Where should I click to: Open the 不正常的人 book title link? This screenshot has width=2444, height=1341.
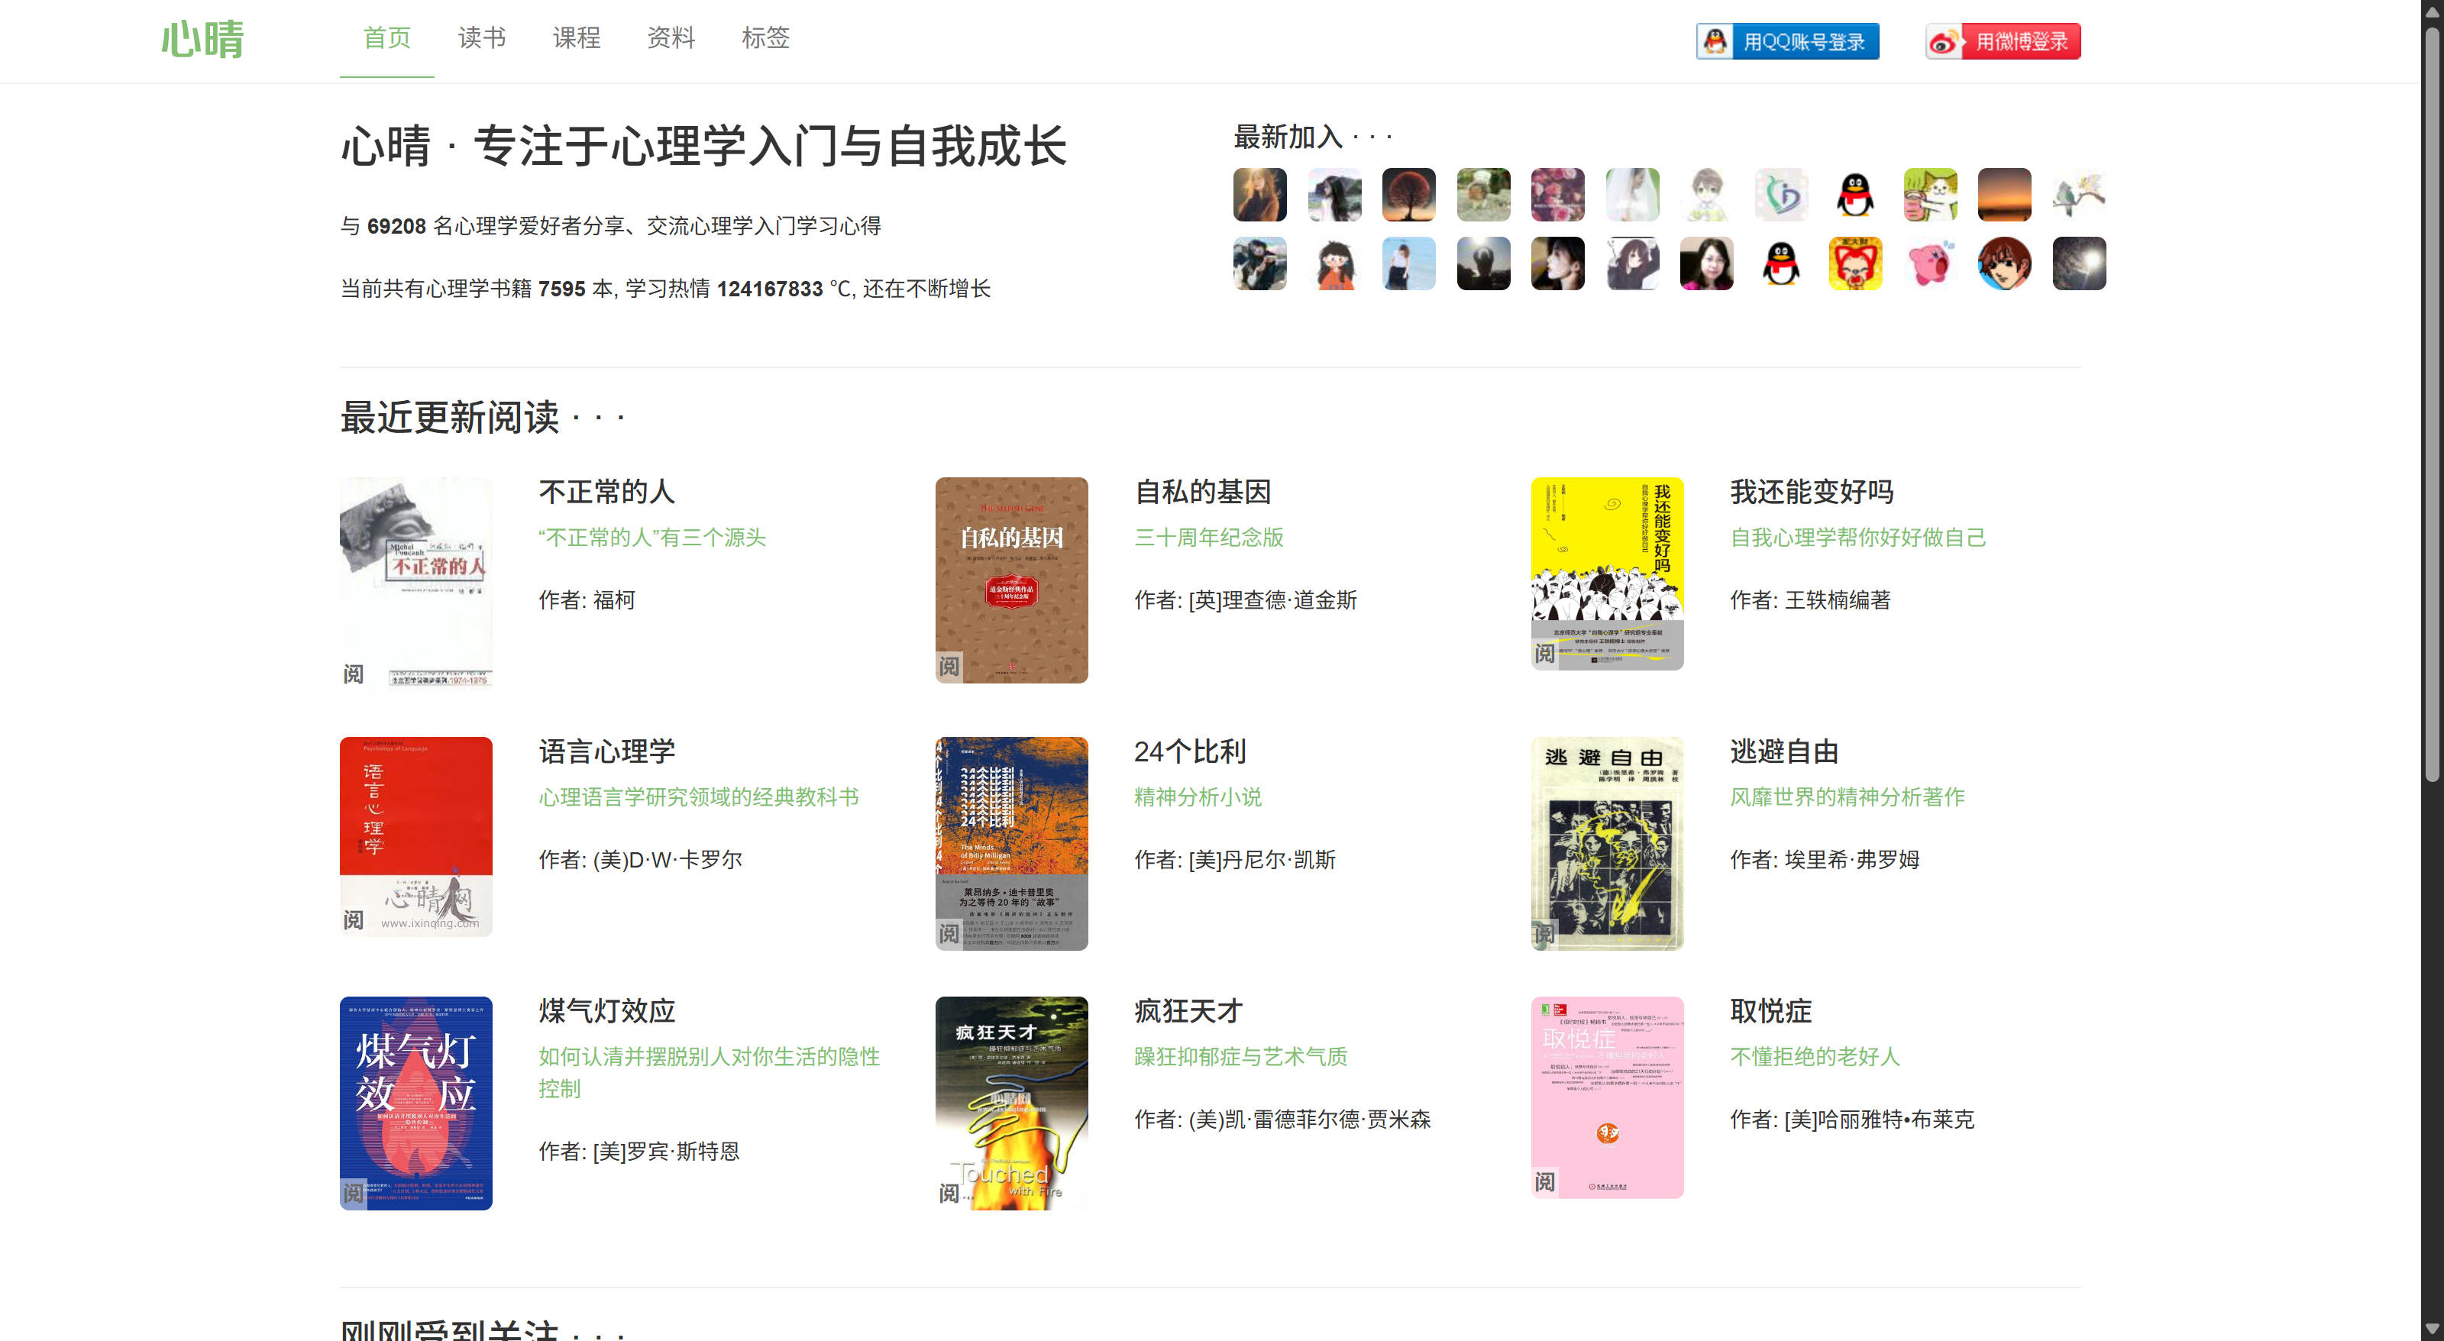(606, 491)
